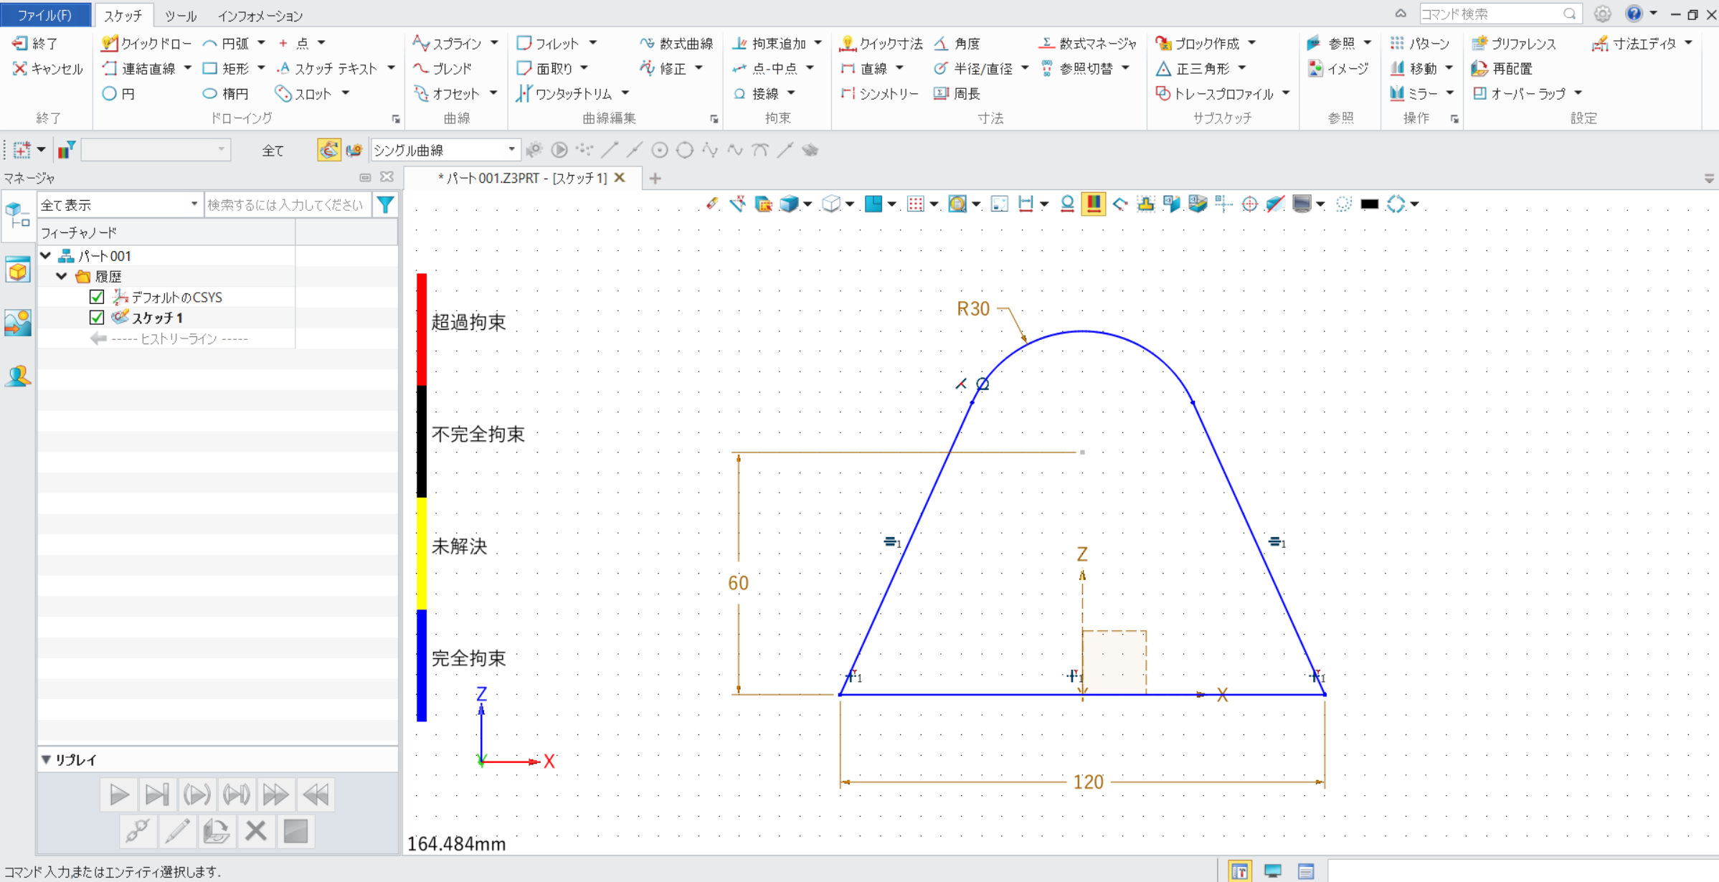Screen dimensions: 1719x882
Task: Select the 円 circle tool
Action: 119,93
